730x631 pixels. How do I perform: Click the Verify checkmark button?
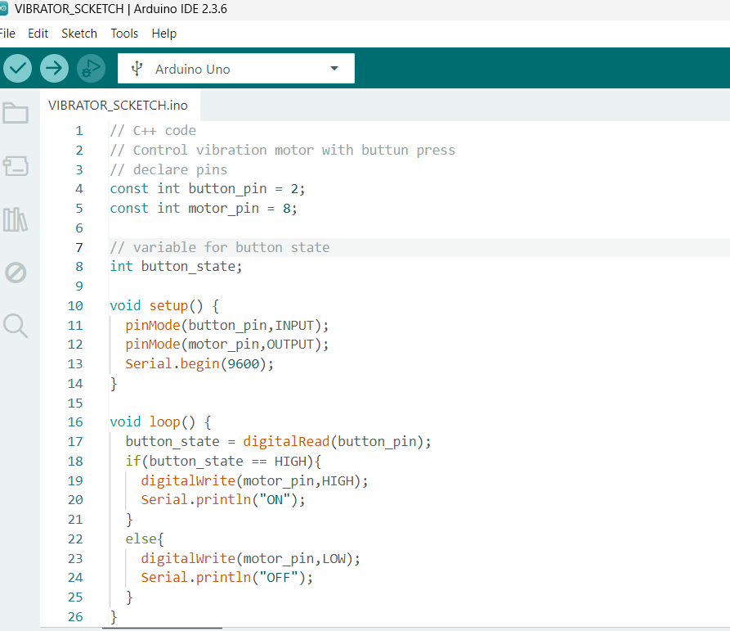pos(17,68)
